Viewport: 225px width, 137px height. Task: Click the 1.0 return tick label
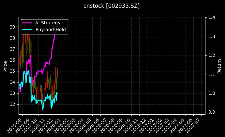[x=211, y=93]
